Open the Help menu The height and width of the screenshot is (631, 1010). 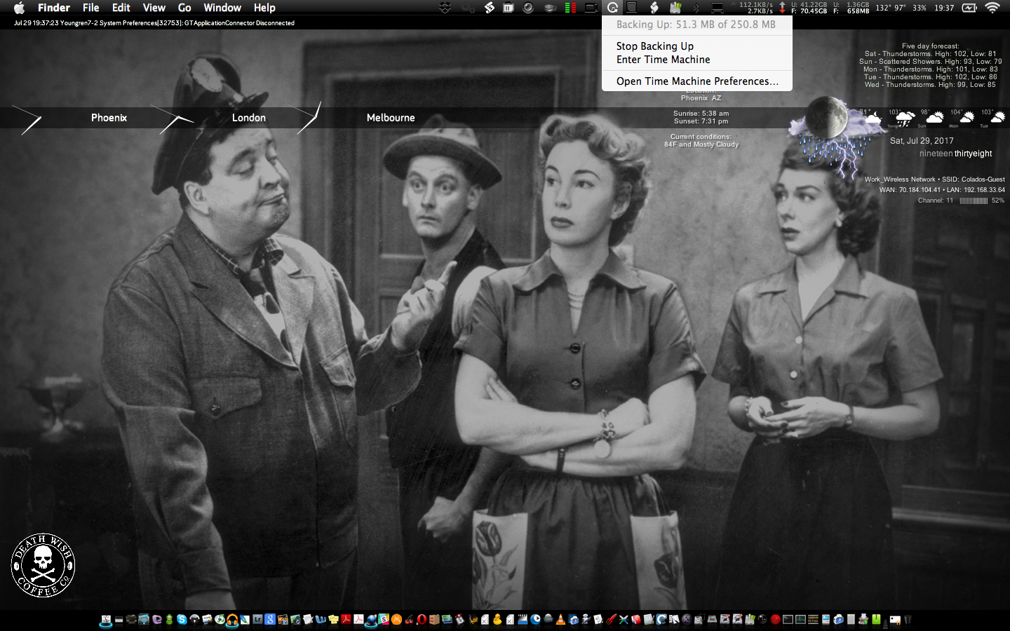coord(264,8)
